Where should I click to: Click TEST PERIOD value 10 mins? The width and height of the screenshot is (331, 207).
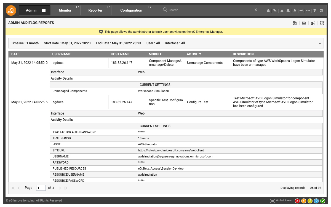[x=143, y=138]
